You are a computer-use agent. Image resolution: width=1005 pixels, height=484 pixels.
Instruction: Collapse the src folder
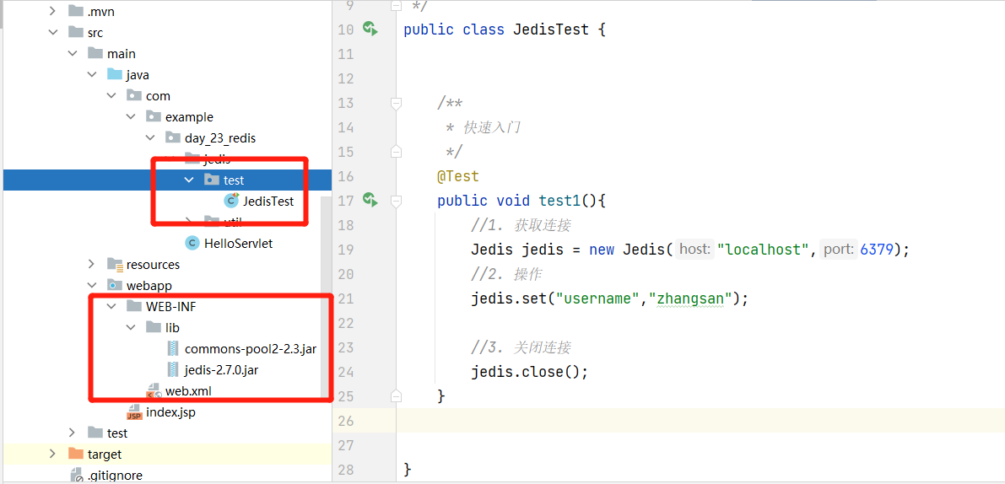(x=54, y=32)
